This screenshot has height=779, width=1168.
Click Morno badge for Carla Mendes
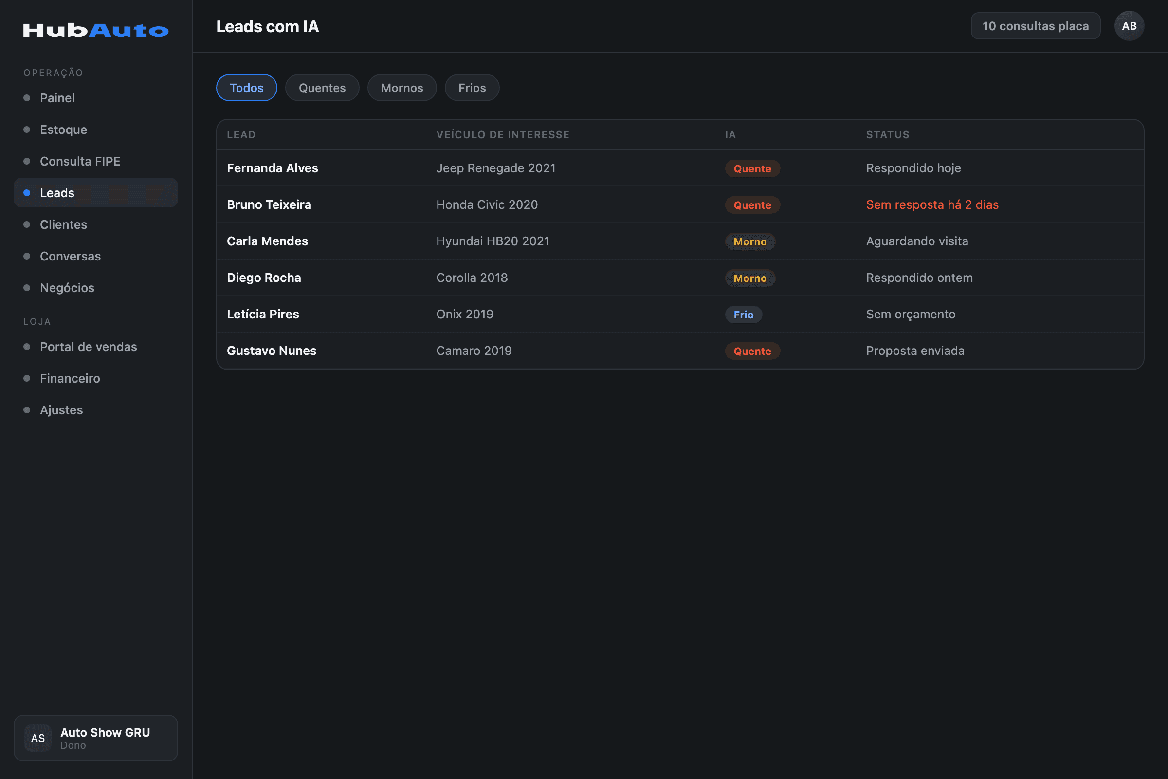[x=750, y=241]
